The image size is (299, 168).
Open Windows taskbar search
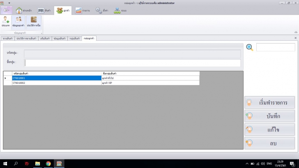pyautogui.click(x=16, y=163)
